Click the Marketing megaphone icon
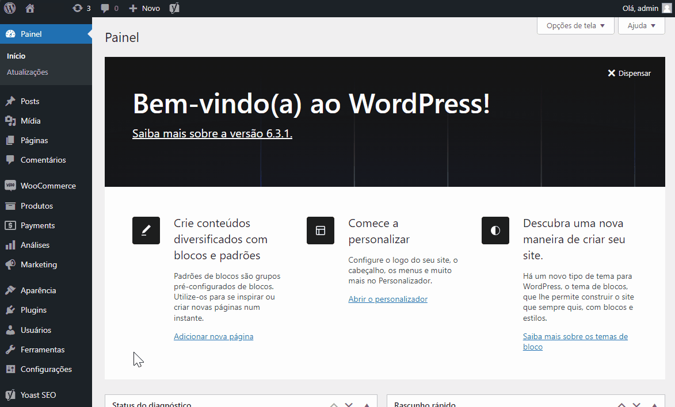Image resolution: width=675 pixels, height=407 pixels. click(x=10, y=264)
